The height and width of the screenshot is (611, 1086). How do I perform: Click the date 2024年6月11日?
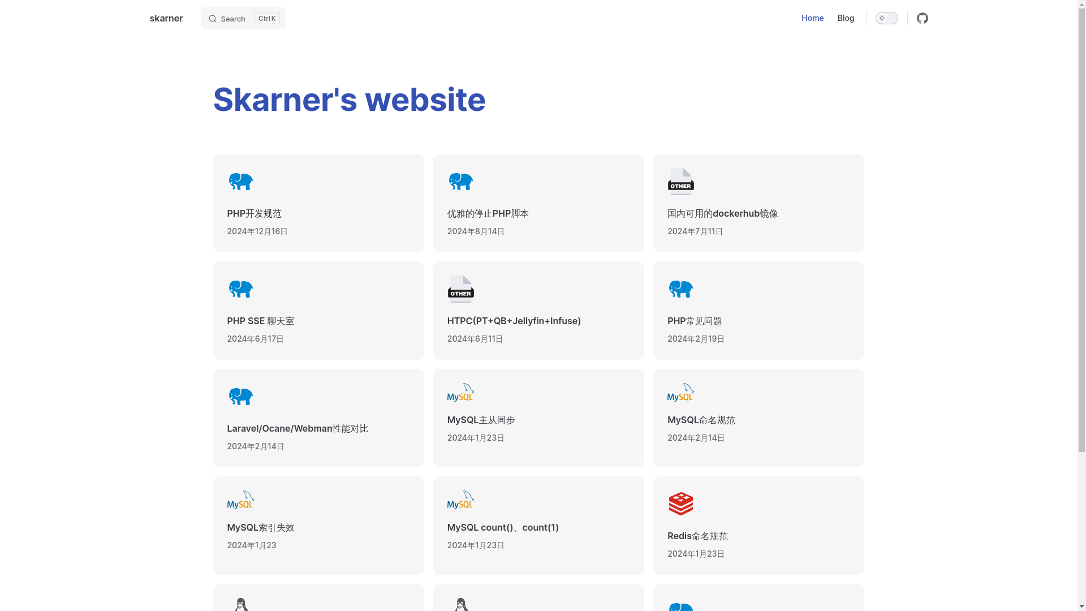point(475,339)
